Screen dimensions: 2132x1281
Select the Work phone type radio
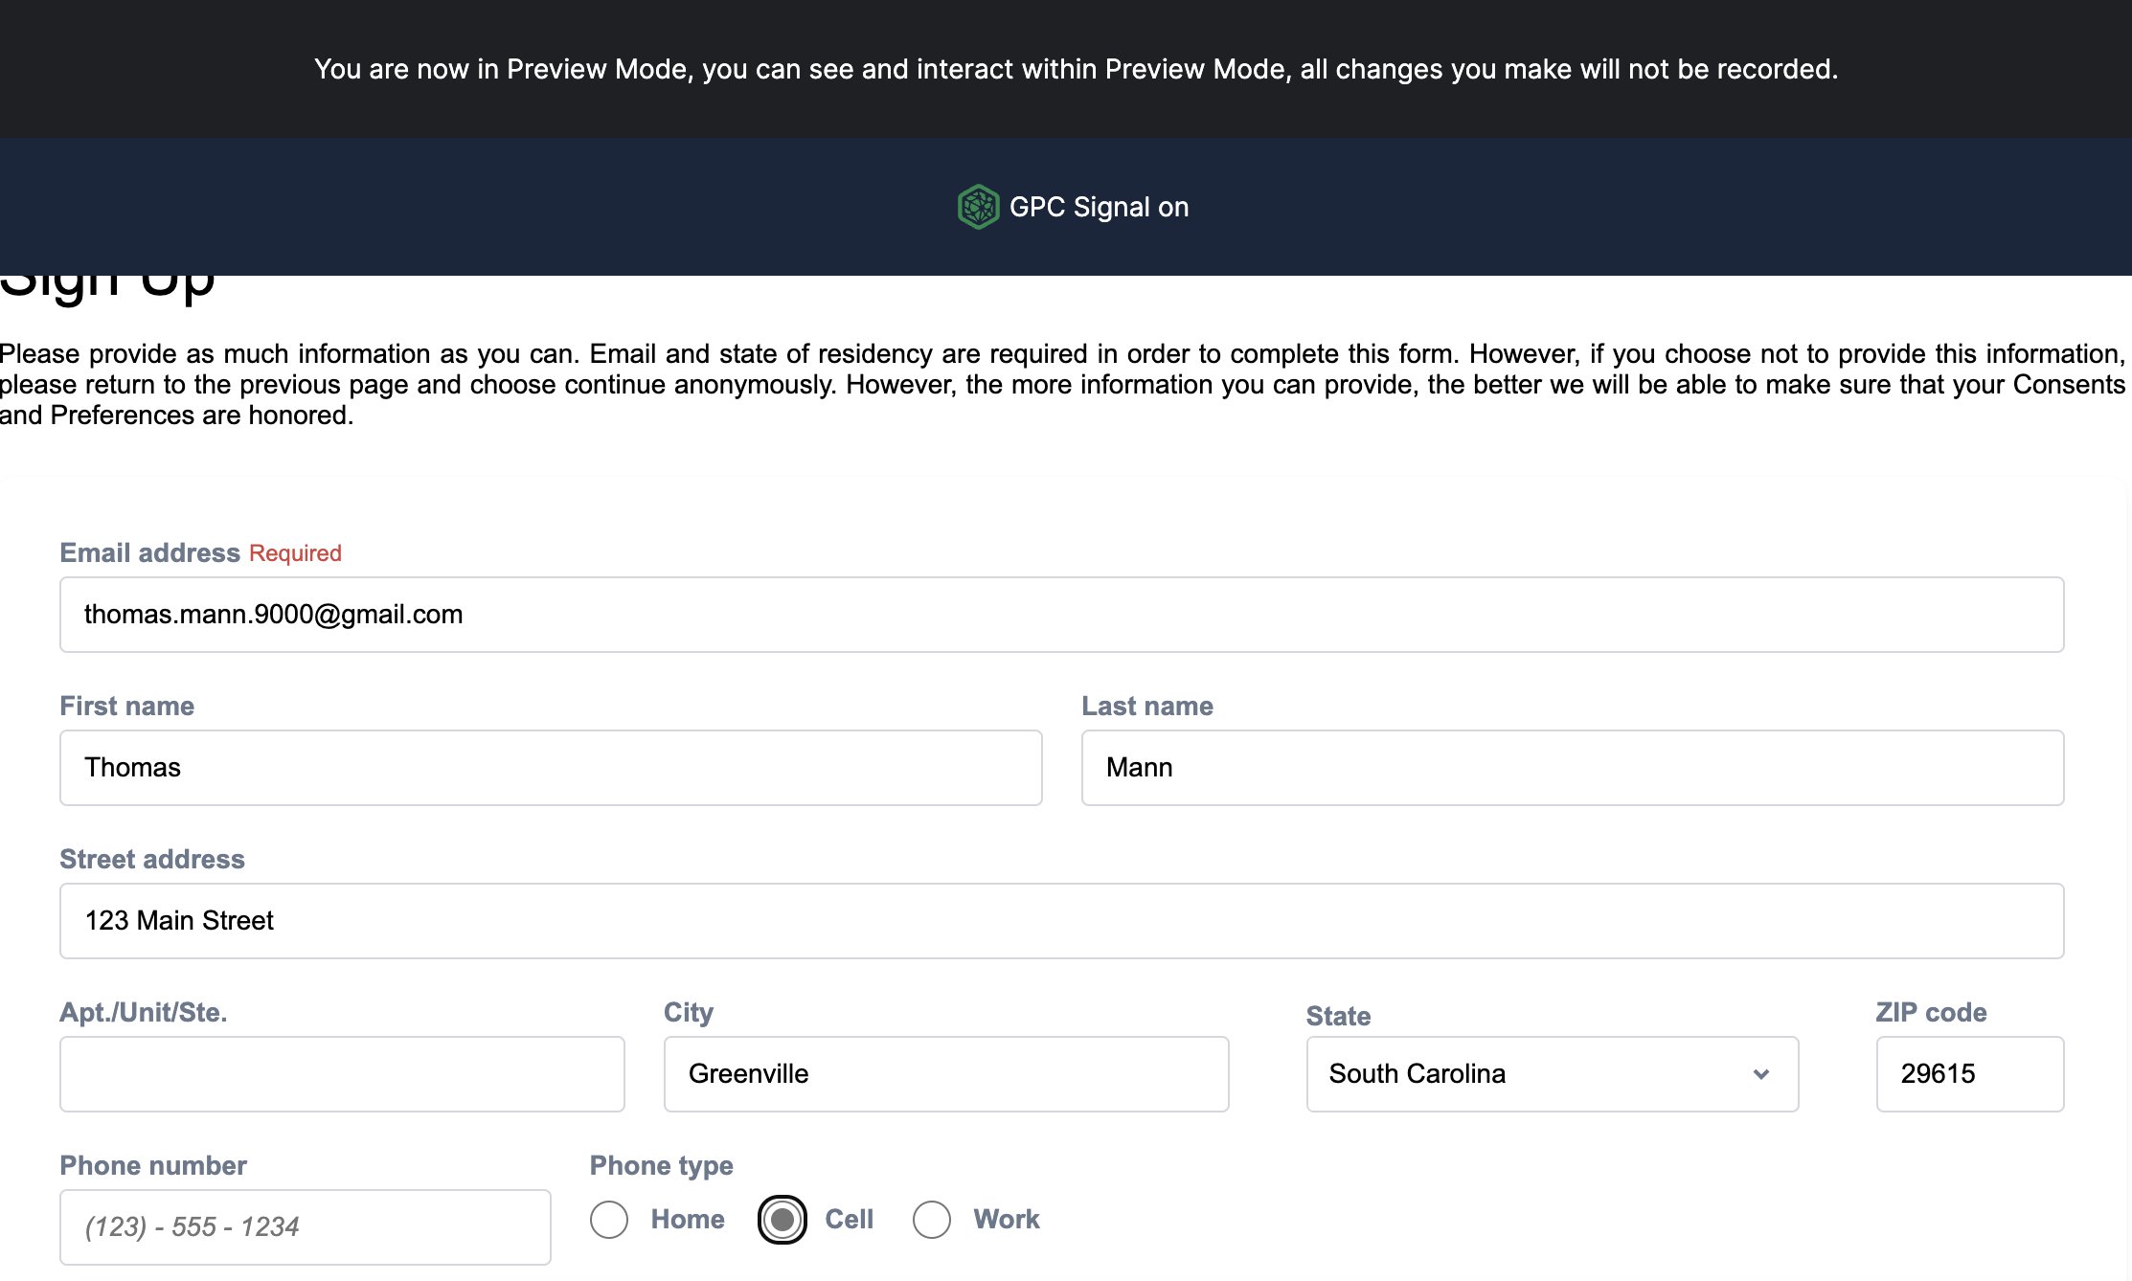point(932,1220)
